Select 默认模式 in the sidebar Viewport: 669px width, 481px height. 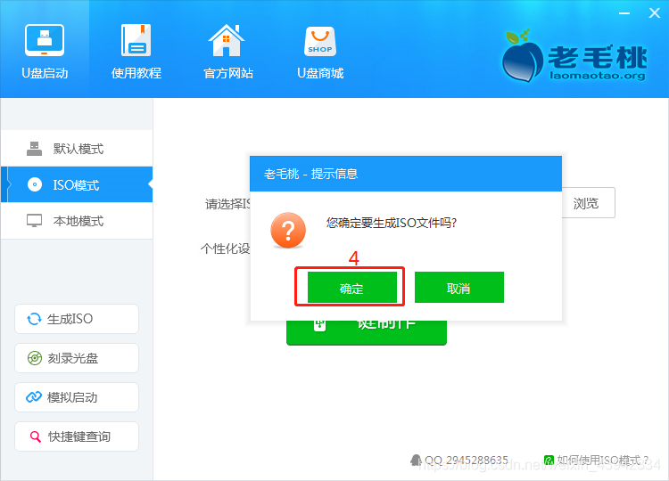pyautogui.click(x=77, y=149)
